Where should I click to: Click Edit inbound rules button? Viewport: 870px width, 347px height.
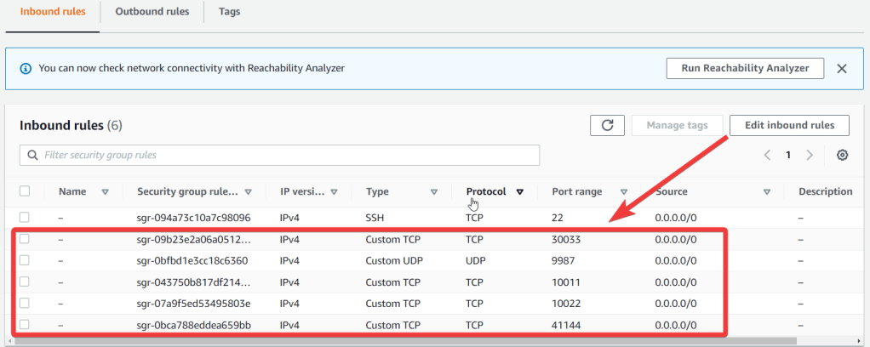(789, 125)
